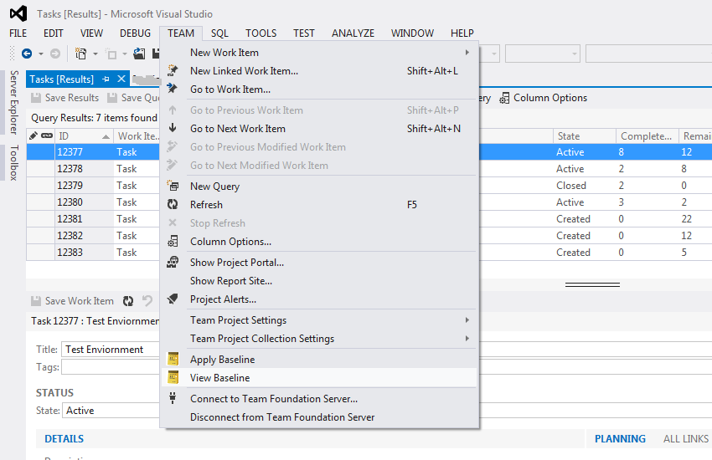Choose Disconnect from Team Foundation Server
The width and height of the screenshot is (712, 460).
320,417
